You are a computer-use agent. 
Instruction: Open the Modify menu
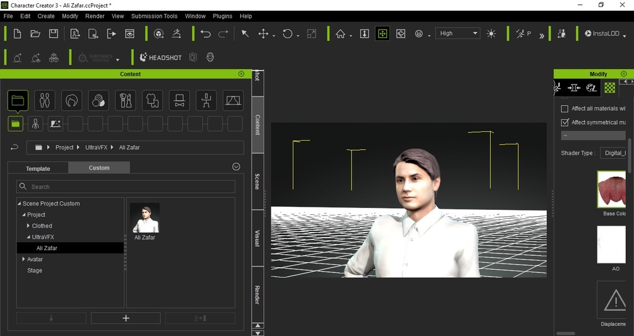(x=70, y=16)
